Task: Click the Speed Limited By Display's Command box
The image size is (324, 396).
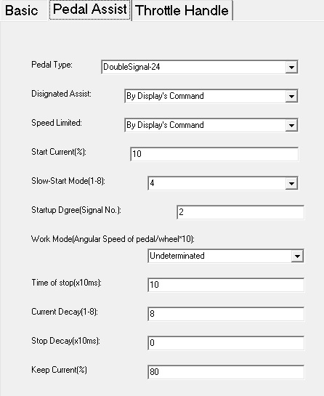Action: [211, 125]
